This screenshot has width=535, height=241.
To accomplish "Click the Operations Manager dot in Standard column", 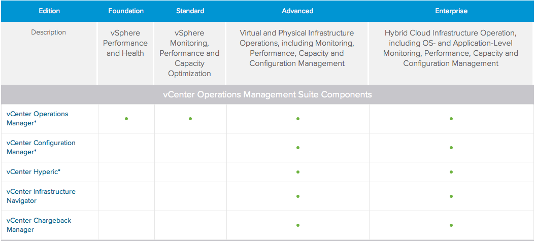I will click(x=190, y=119).
